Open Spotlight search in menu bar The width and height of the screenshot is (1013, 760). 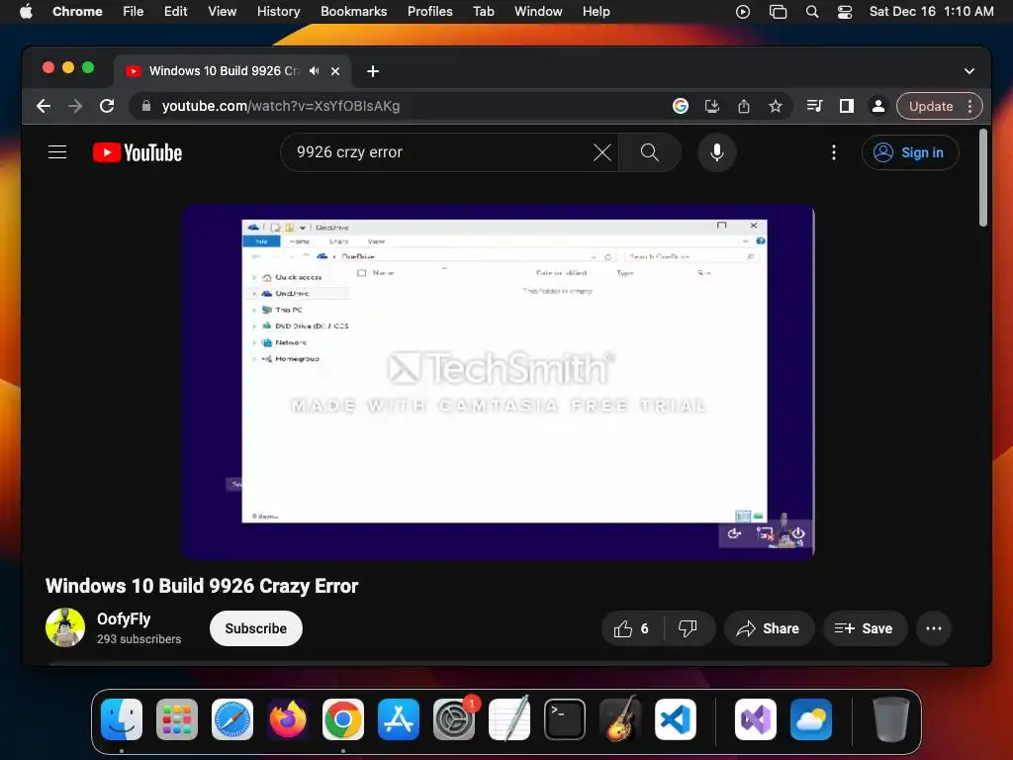[812, 12]
